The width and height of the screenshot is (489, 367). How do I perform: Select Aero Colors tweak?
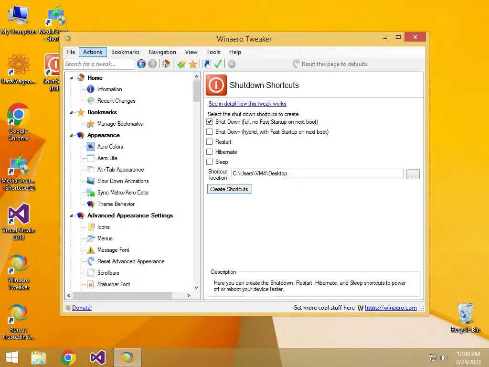[110, 147]
